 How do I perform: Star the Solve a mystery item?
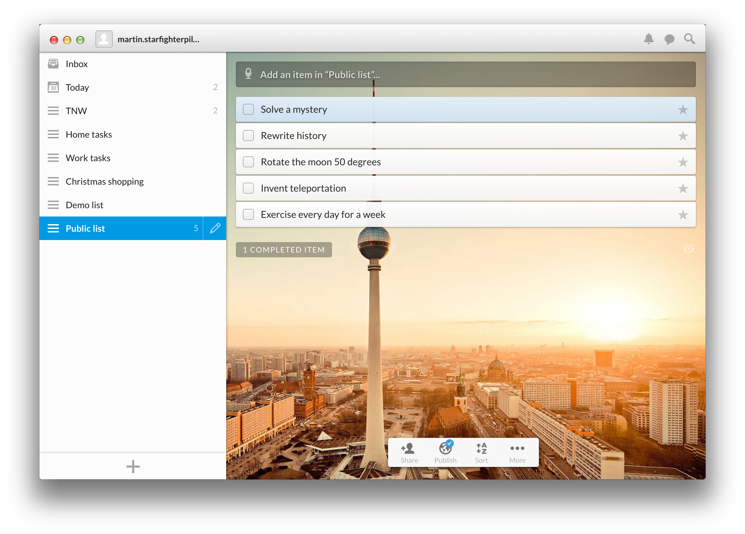tap(683, 110)
